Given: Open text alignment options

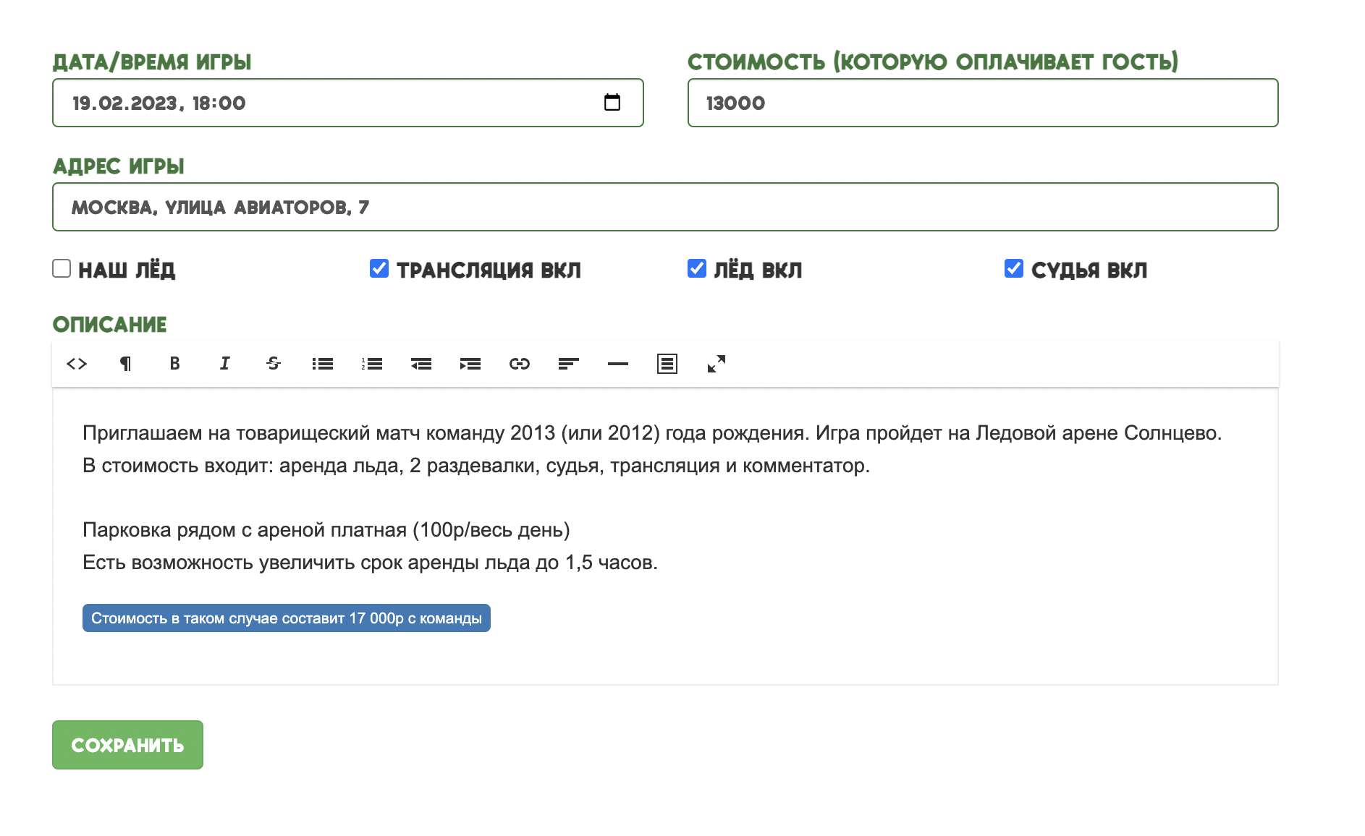Looking at the screenshot, I should click(569, 364).
